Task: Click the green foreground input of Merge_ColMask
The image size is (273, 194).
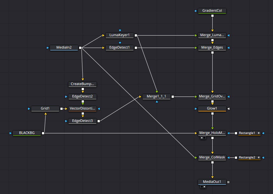Action: (196, 157)
